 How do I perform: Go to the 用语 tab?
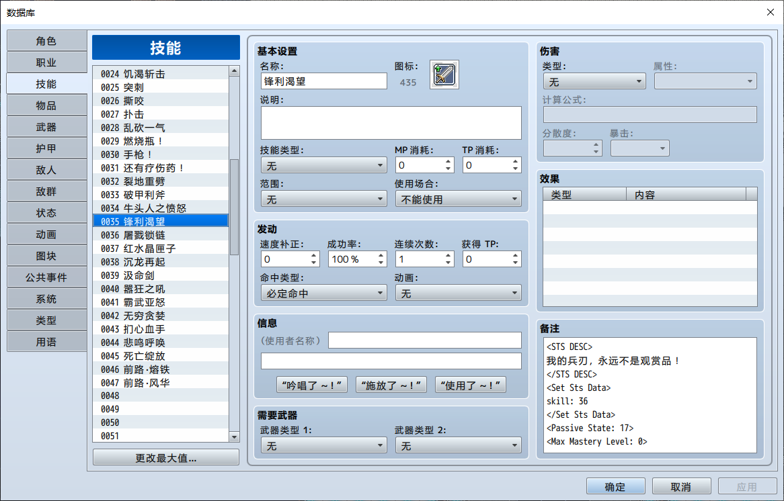[x=46, y=342]
